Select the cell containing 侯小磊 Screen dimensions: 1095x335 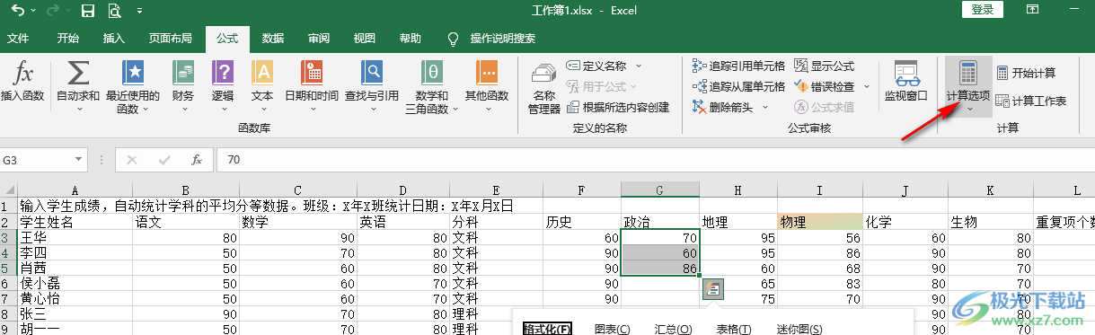pyautogui.click(x=75, y=284)
